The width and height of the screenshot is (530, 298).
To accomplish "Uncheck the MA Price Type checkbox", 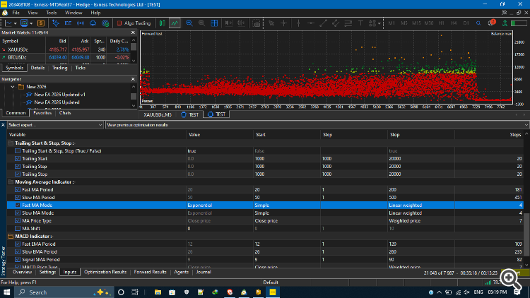I will tap(18, 221).
